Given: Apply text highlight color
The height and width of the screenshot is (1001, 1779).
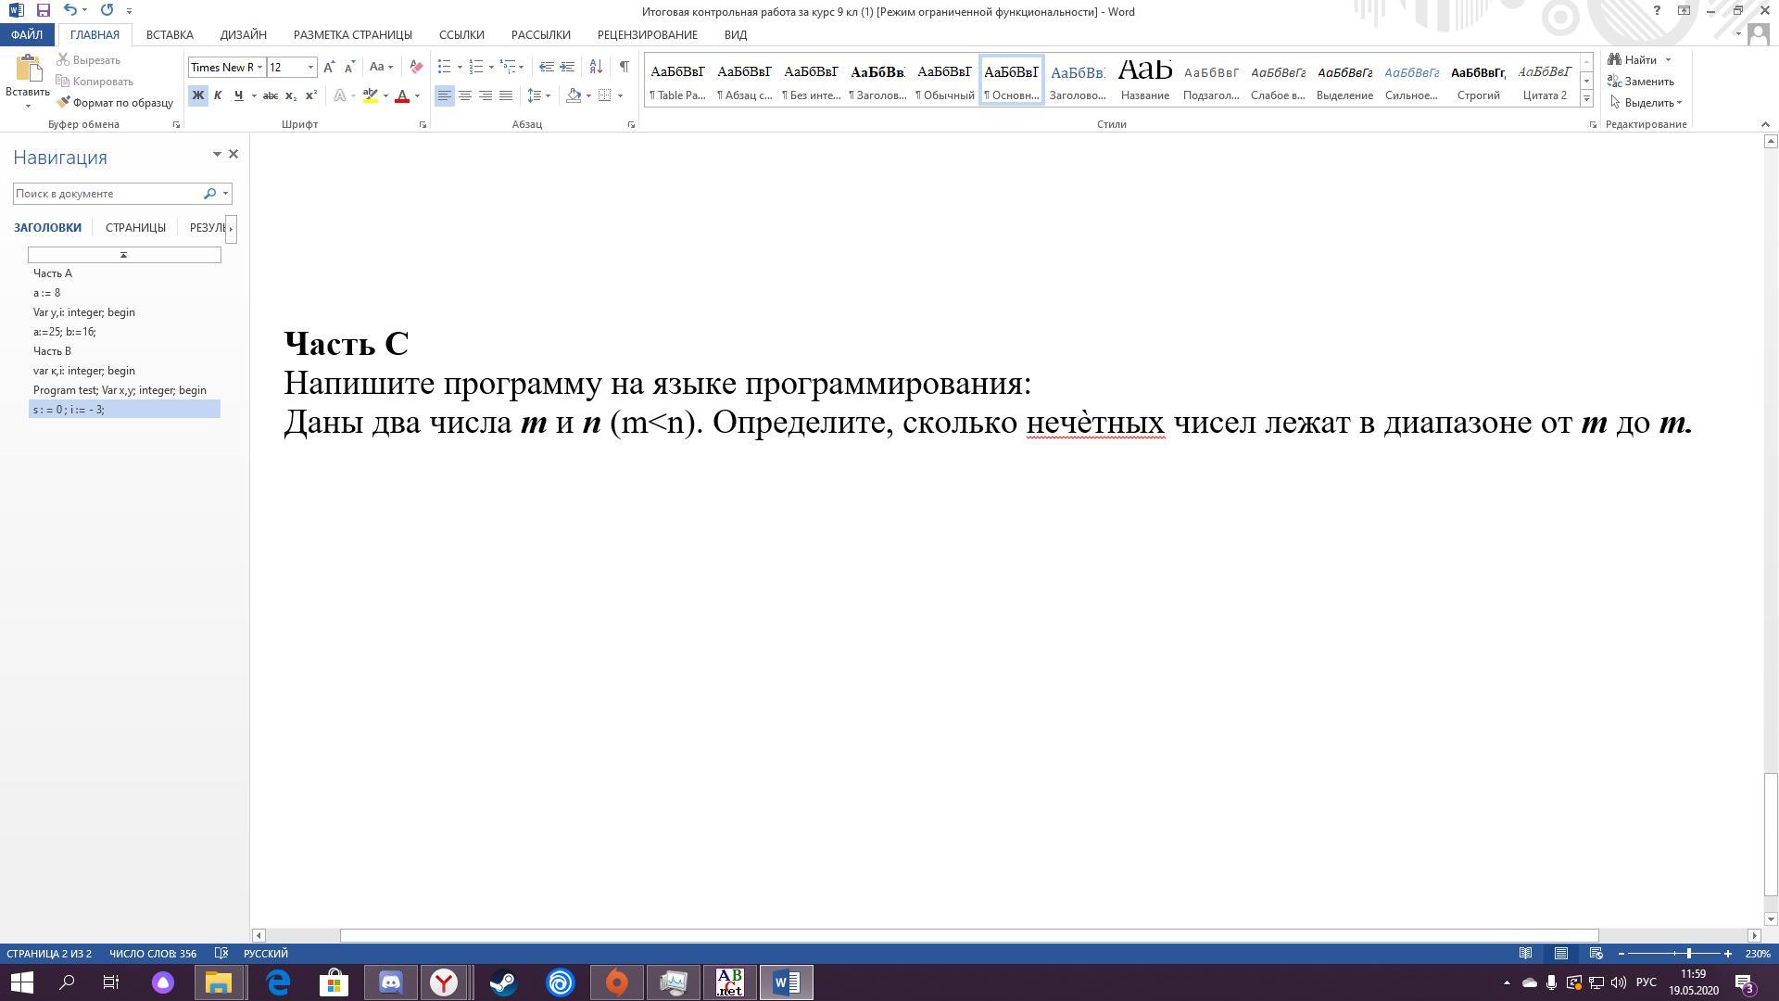Looking at the screenshot, I should pyautogui.click(x=371, y=95).
